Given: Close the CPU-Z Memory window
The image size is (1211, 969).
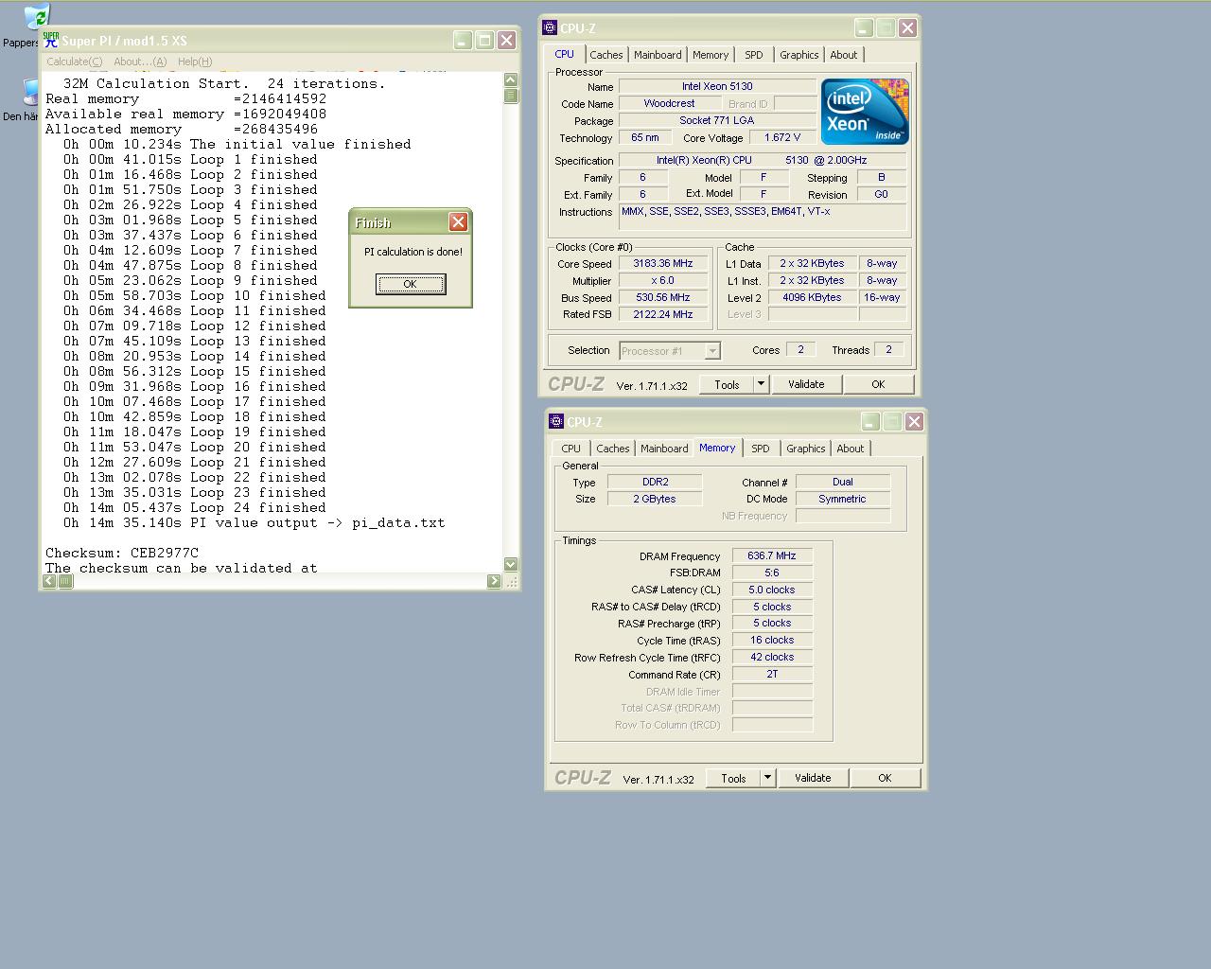Looking at the screenshot, I should (914, 422).
